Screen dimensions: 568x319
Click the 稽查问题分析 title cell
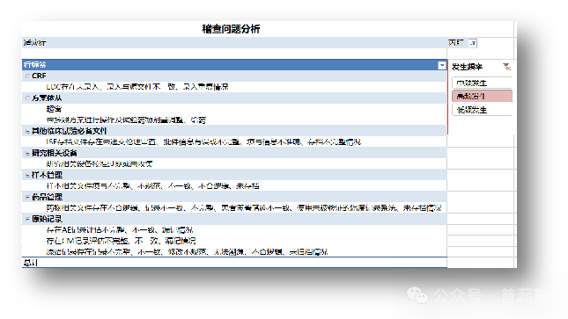(231, 29)
